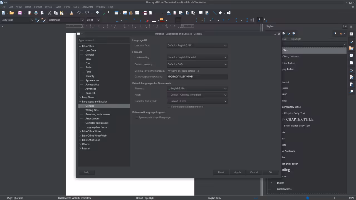Click the Insert Image icon
Image resolution: width=356 pixels, height=200 pixels.
coord(125,13)
